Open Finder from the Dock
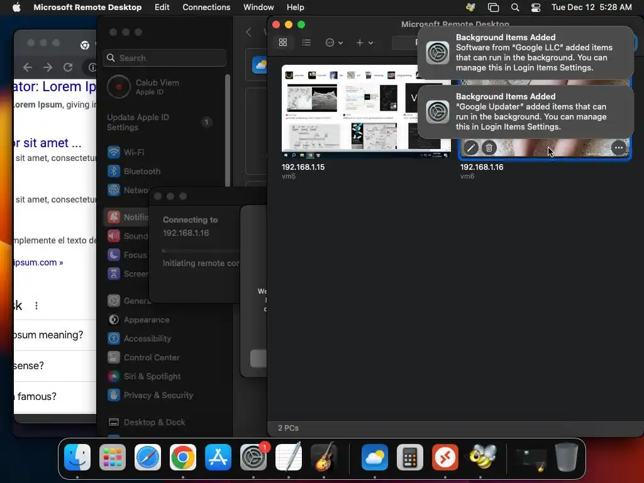 coord(77,457)
